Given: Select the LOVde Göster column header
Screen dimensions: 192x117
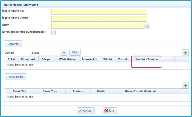Looking at the screenshot, I should pyautogui.click(x=67, y=59).
